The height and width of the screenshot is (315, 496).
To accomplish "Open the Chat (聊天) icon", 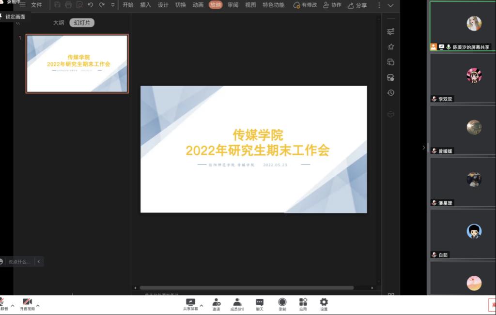I will (x=260, y=302).
